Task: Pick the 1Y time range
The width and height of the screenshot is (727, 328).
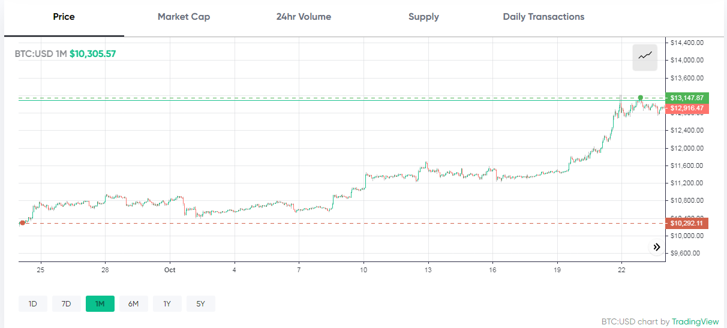Action: [x=167, y=304]
